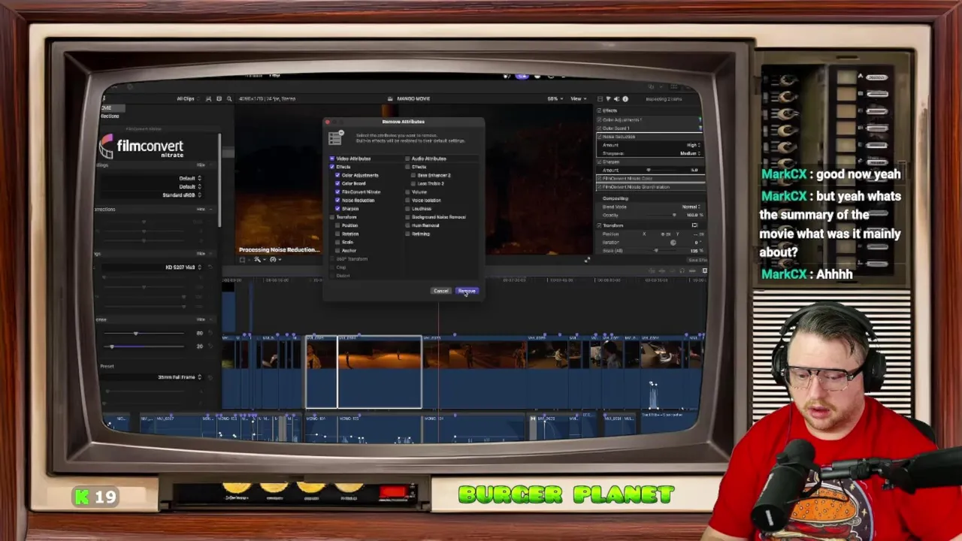Open the Video inspector filmstrip icon

click(x=600, y=98)
